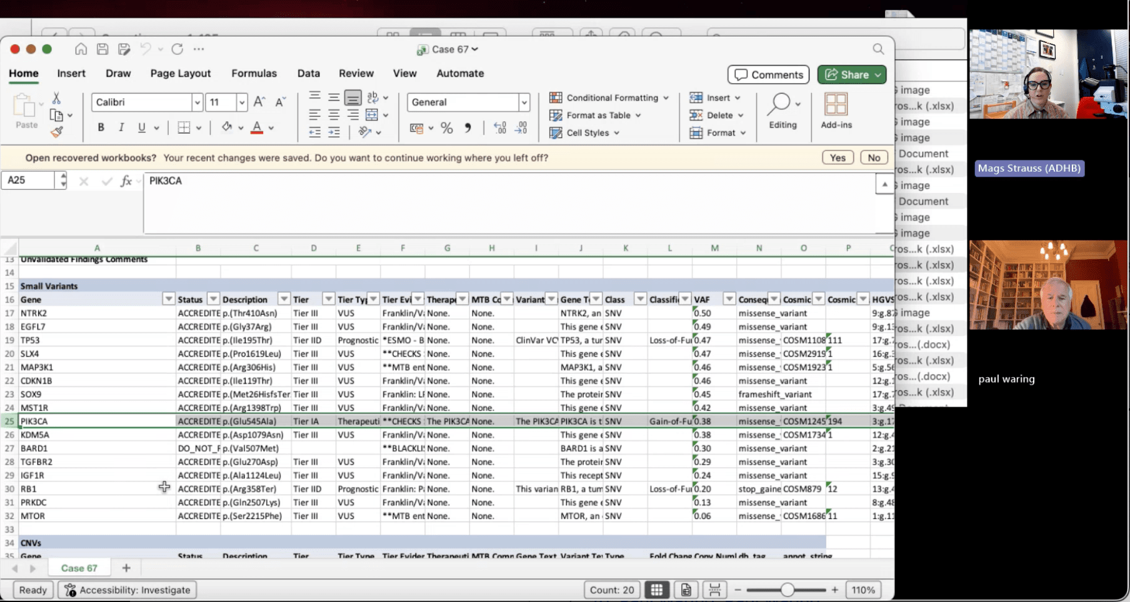1130x602 pixels.
Task: Switch to the Insert ribbon tab
Action: point(71,73)
